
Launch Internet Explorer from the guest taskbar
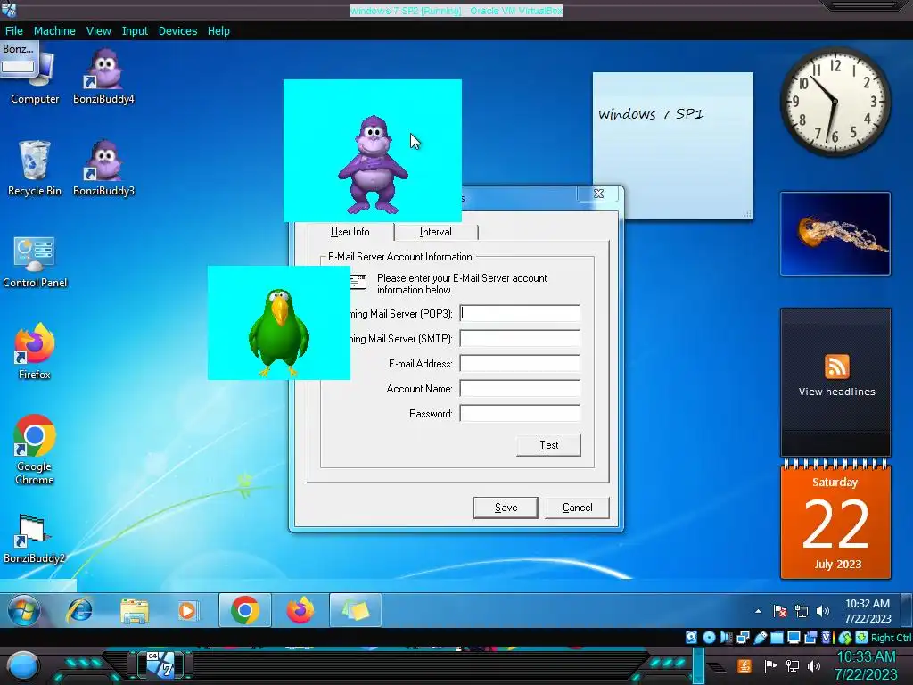click(79, 610)
